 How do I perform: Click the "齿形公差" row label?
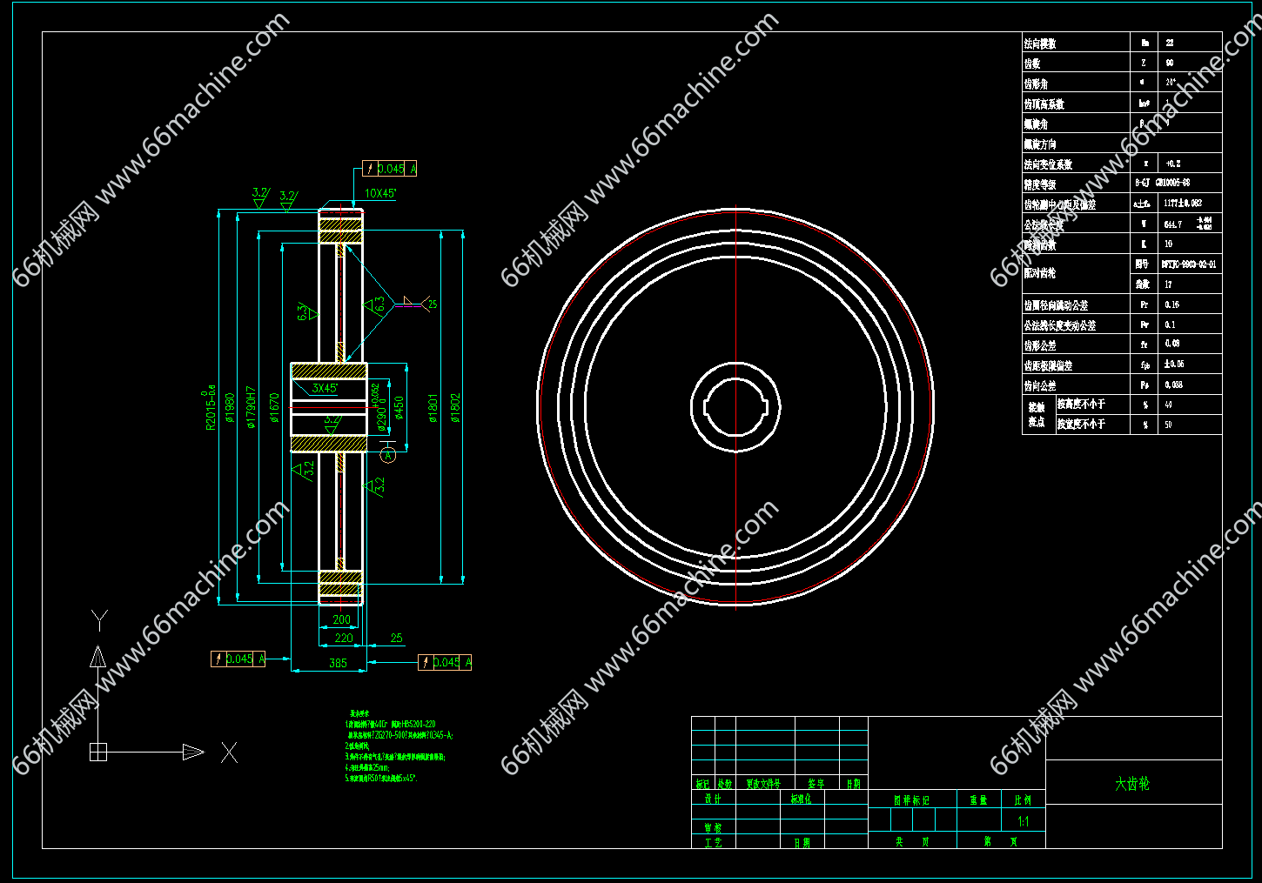(1039, 345)
